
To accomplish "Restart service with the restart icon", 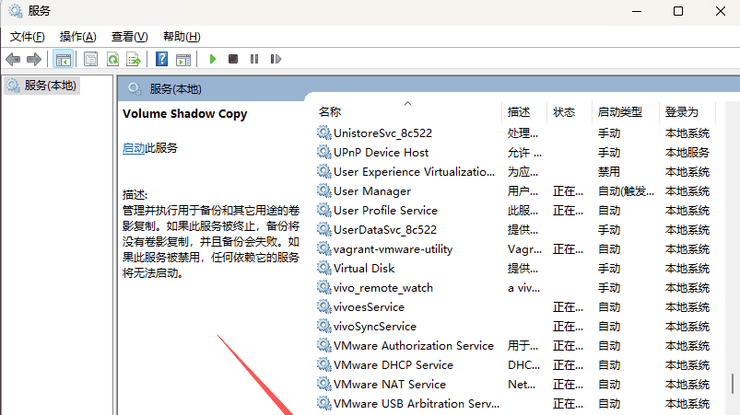I will click(x=276, y=59).
